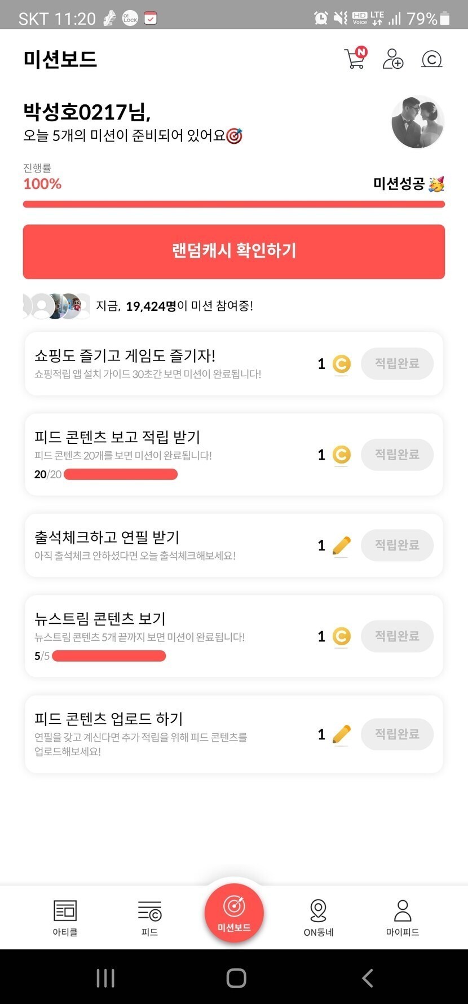Tap the coin icon on 뉴스트림 mission
Screen dimensions: 468x1004
coord(341,637)
